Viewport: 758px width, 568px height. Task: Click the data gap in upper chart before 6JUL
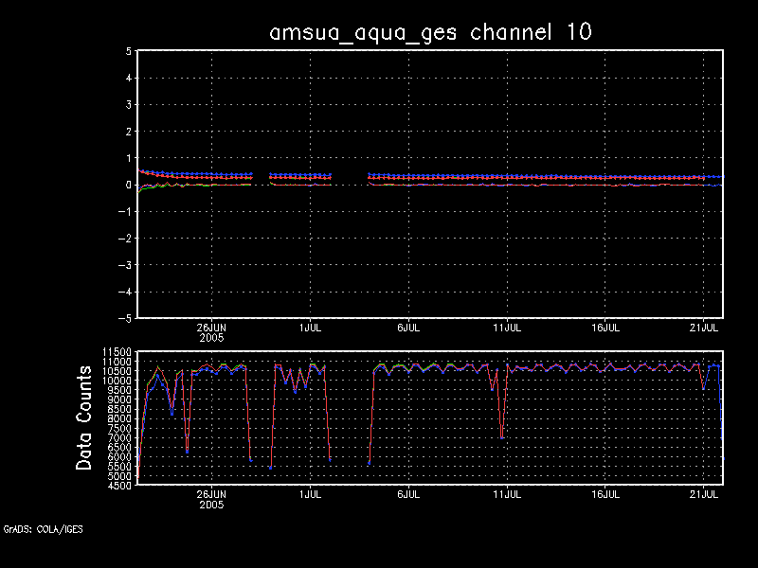350,177
